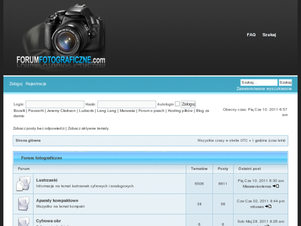Click the Posty column header

click(x=223, y=169)
